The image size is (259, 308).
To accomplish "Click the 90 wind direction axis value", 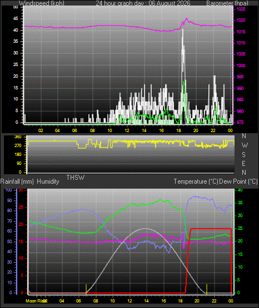I will [x=19, y=163].
